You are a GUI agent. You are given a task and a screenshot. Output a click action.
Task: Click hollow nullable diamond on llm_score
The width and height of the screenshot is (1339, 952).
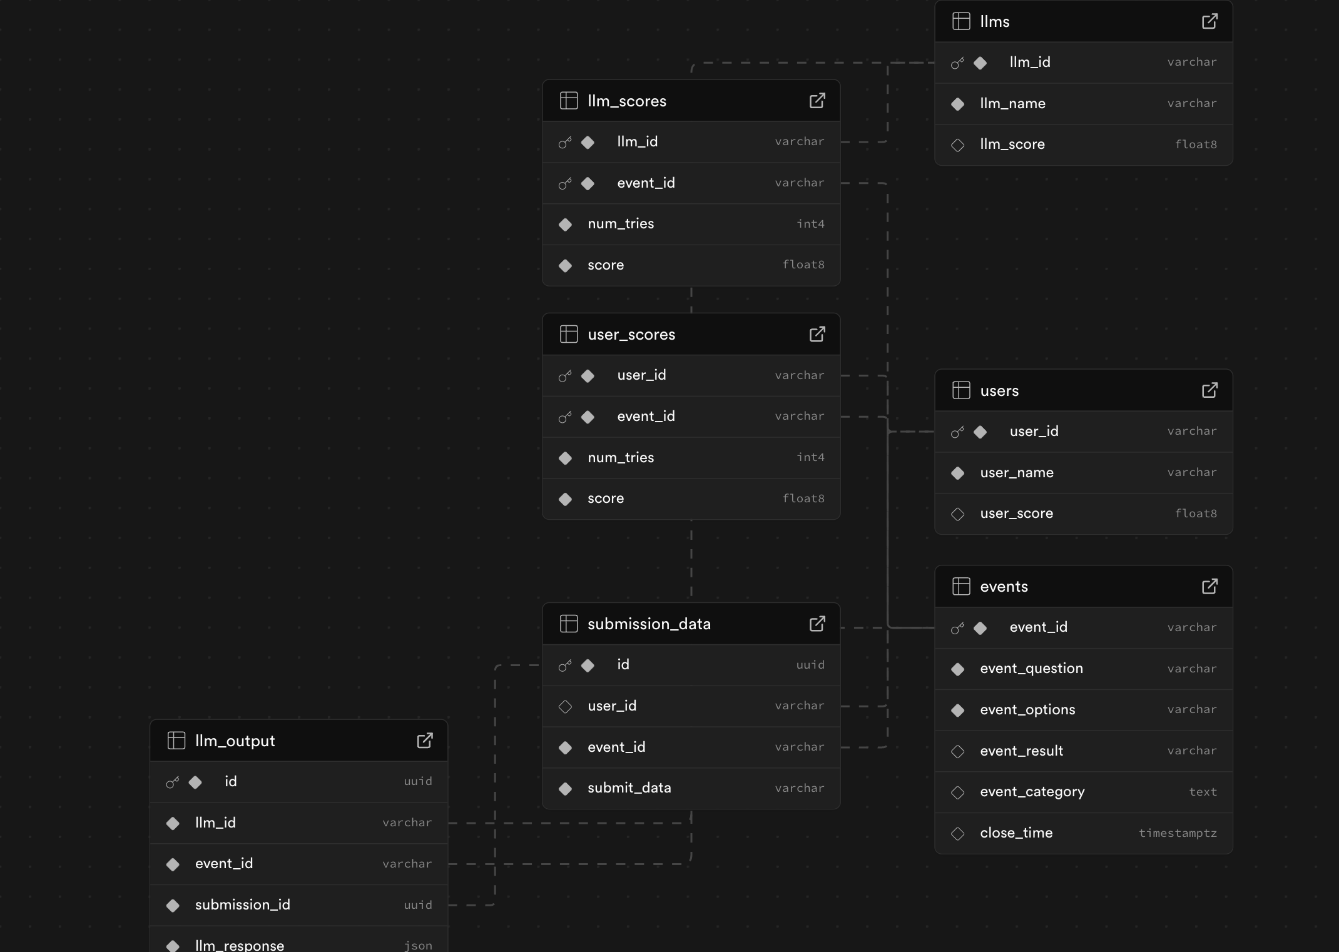click(957, 144)
